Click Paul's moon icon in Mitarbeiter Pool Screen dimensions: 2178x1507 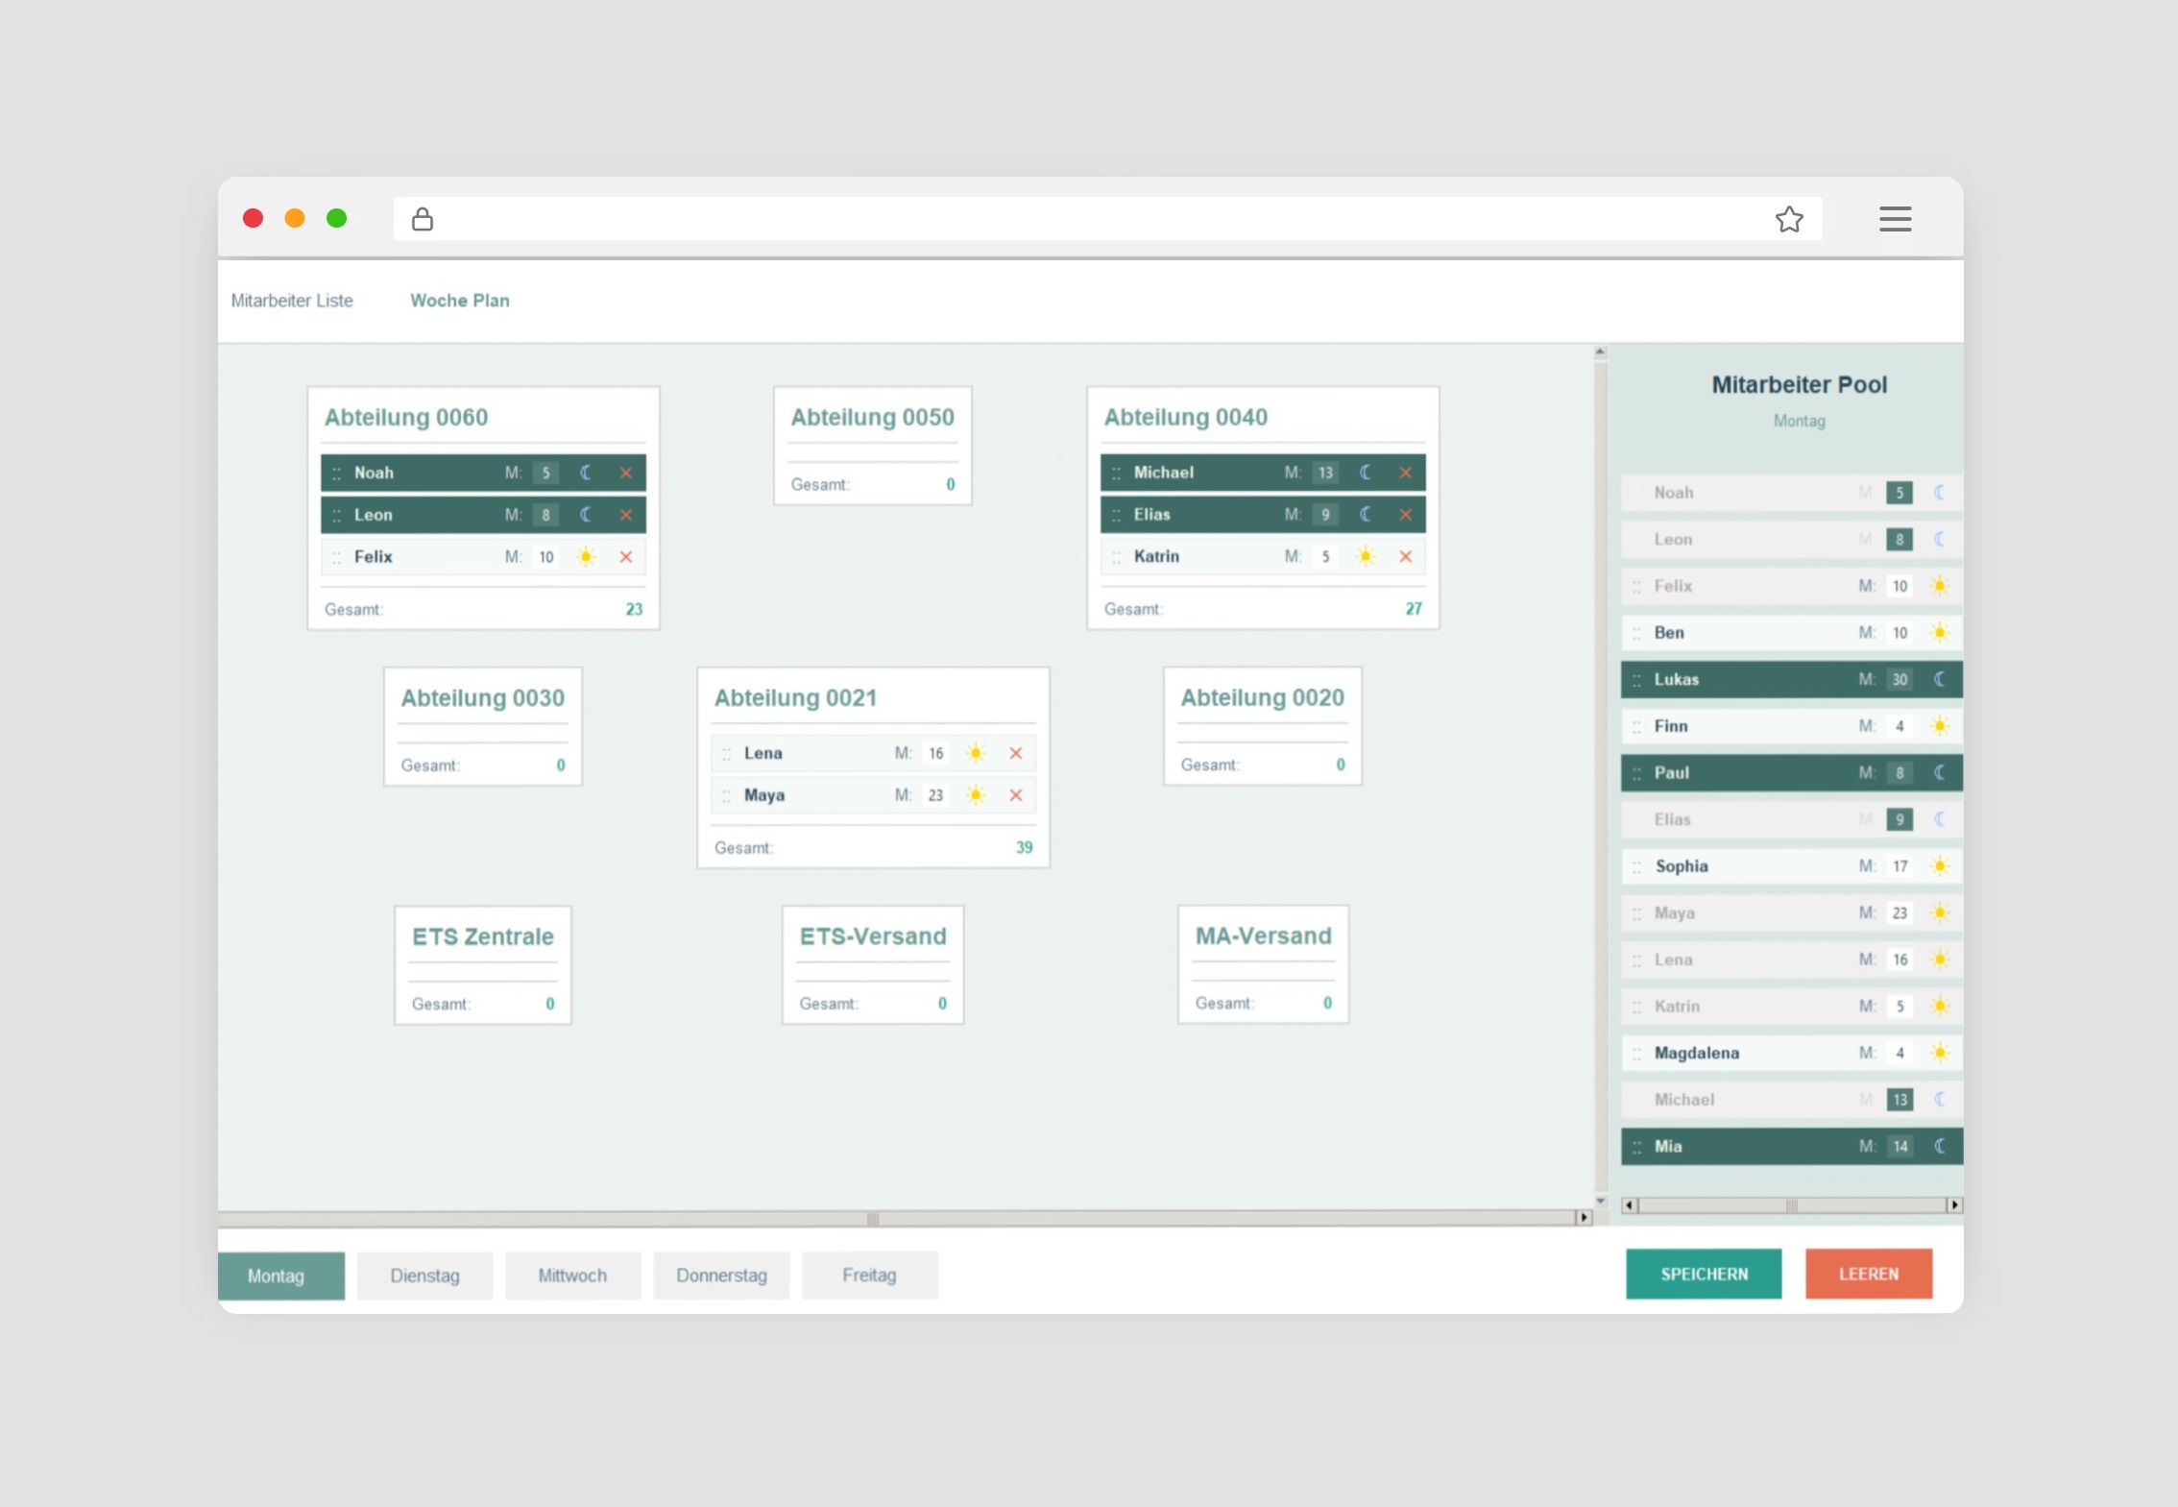click(x=1940, y=772)
